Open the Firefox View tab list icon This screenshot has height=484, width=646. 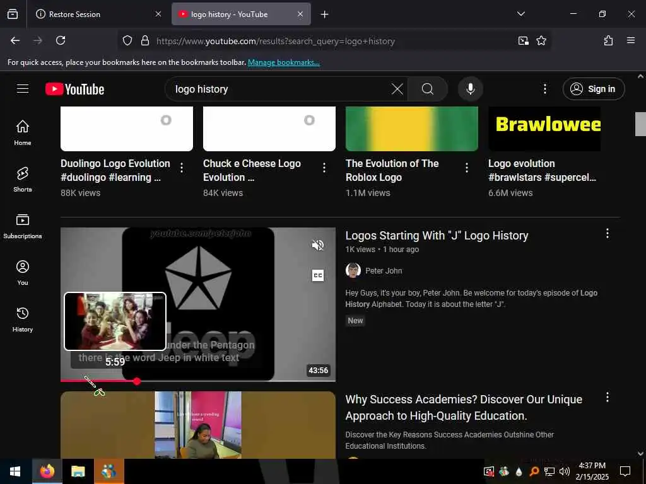tap(13, 14)
